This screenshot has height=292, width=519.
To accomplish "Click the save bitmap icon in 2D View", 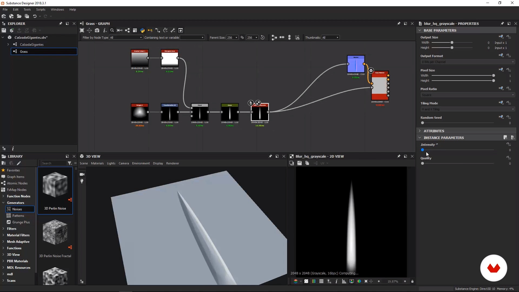I will tap(299, 163).
